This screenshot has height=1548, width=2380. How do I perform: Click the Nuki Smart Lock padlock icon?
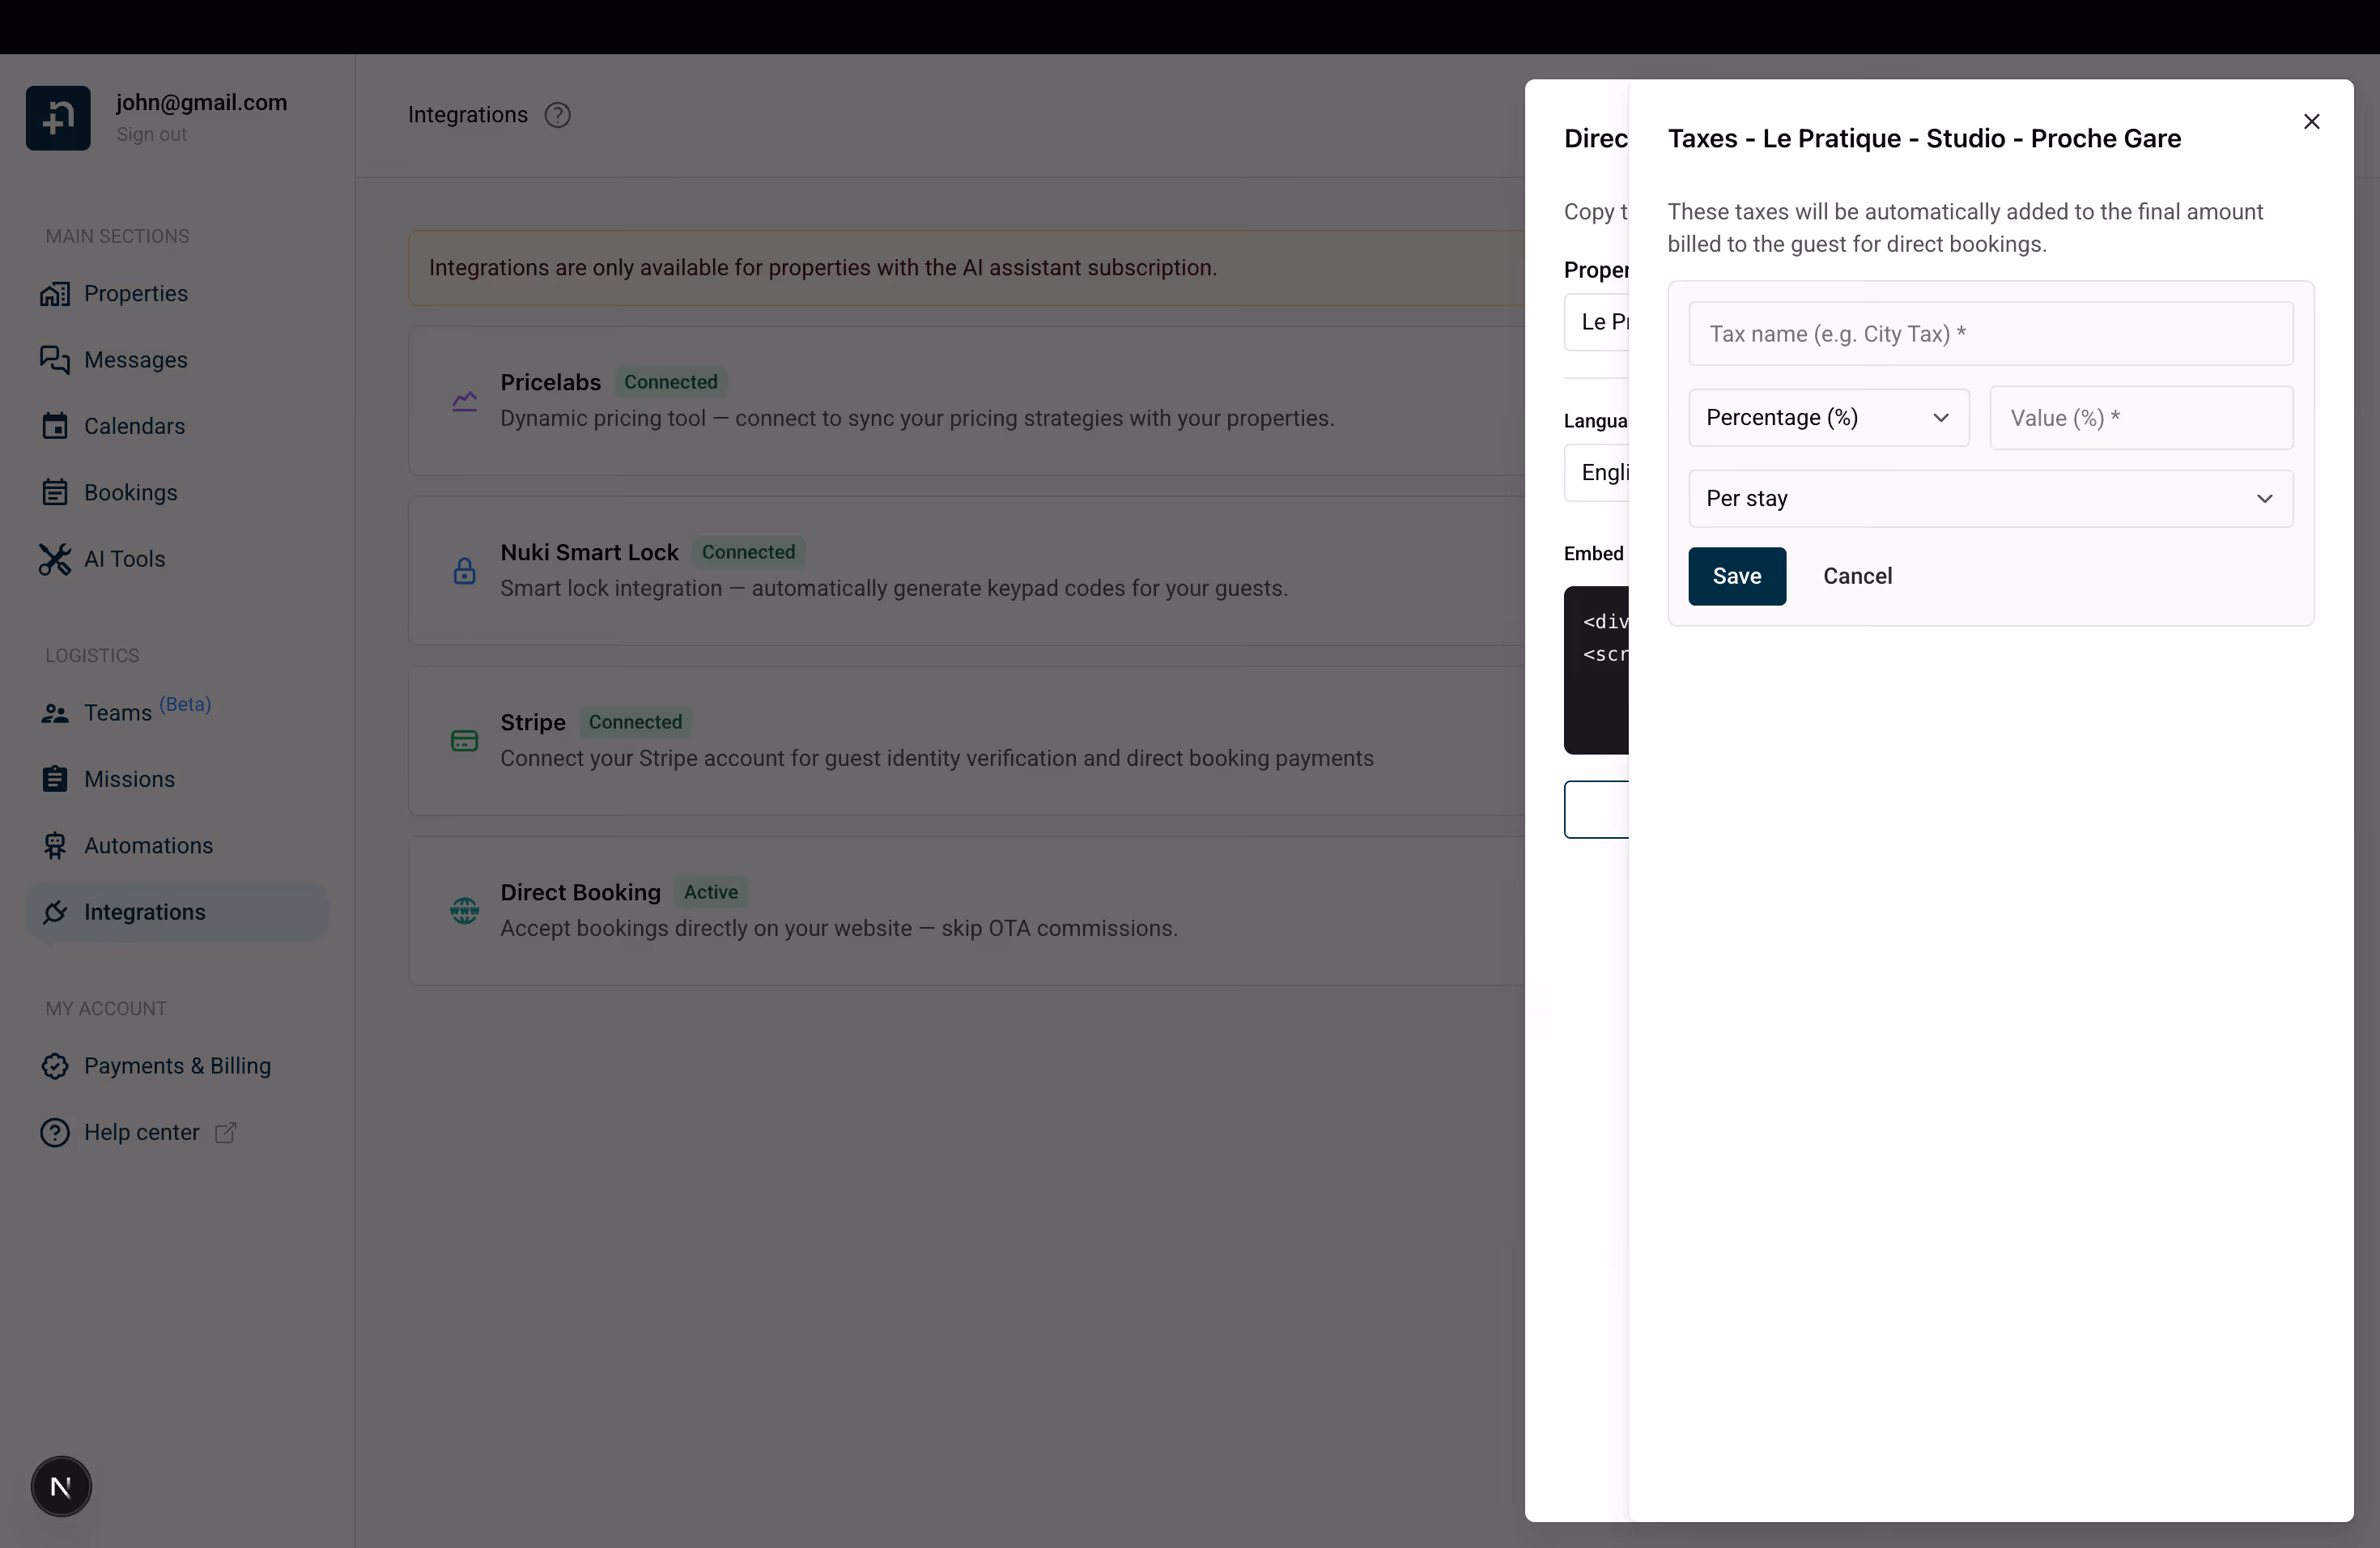464,570
